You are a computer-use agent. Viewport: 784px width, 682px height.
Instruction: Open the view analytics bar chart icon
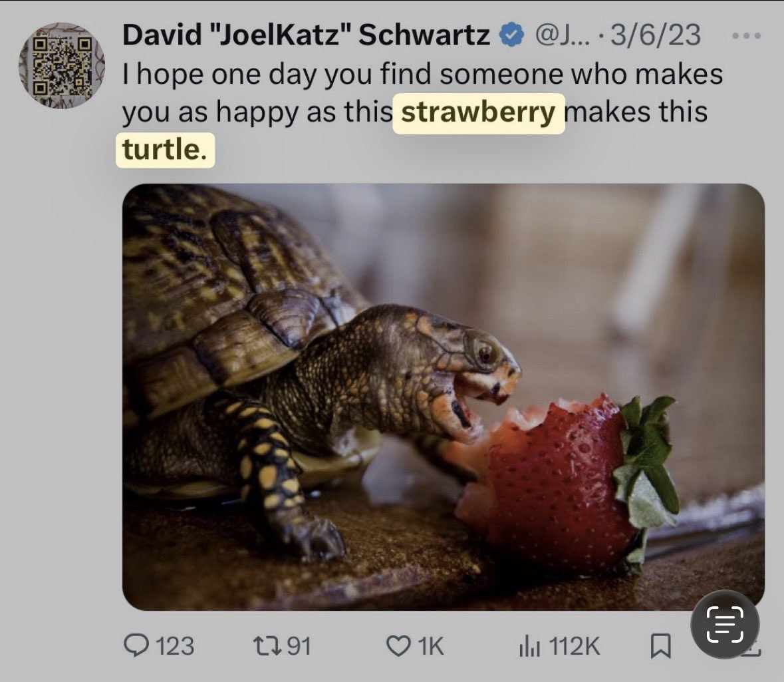coord(530,645)
